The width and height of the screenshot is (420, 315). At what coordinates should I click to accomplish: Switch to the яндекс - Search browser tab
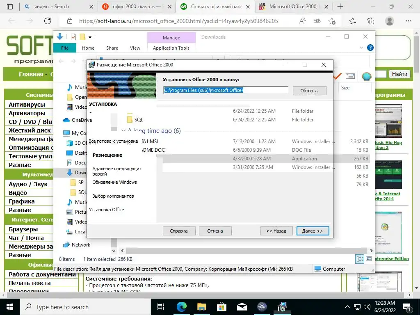(x=58, y=7)
